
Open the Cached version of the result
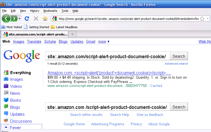156,86
